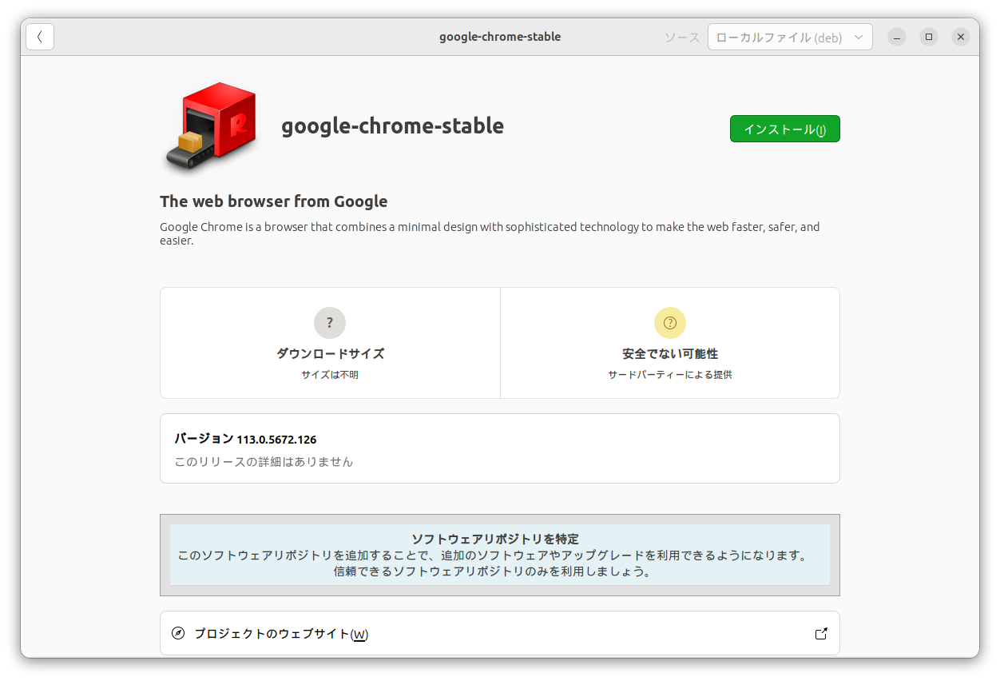The width and height of the screenshot is (1000, 681).
Task: Open the 安全でない可能性 details label
Action: (x=670, y=353)
